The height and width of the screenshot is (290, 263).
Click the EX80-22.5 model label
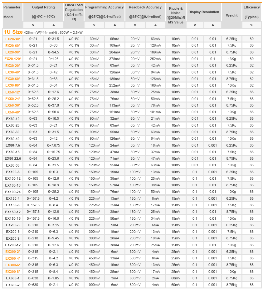tap(13, 158)
